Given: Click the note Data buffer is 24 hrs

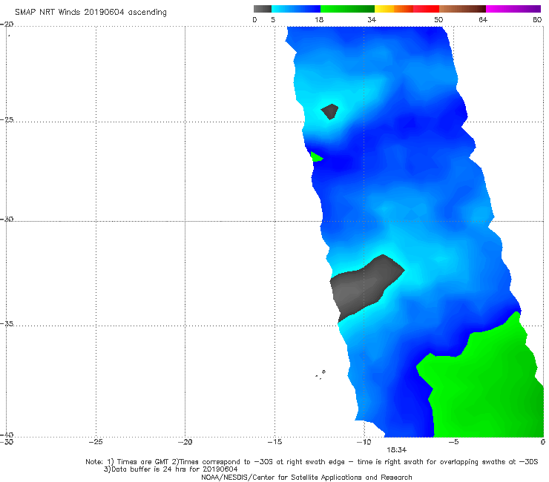Looking at the screenshot, I should click(171, 469).
